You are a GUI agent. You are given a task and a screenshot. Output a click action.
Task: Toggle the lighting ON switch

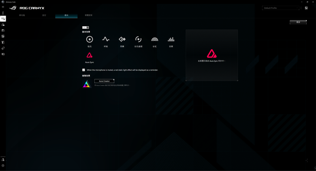tap(85, 27)
